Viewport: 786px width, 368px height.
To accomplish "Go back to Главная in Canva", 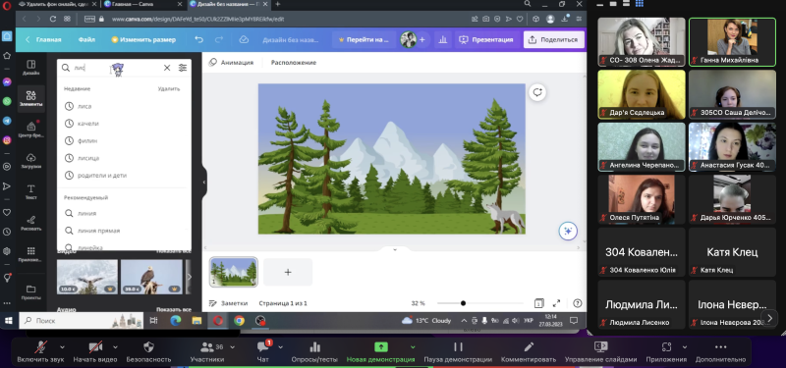I will tap(43, 39).
